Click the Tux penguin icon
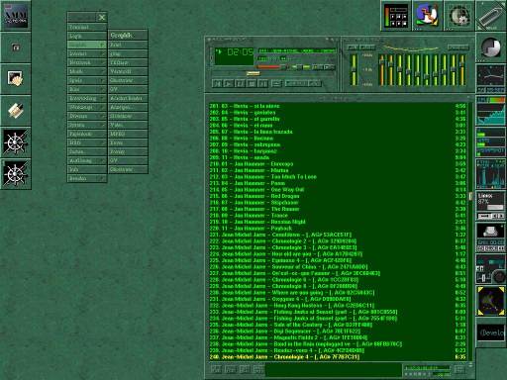This screenshot has width=507, height=380. 427,15
